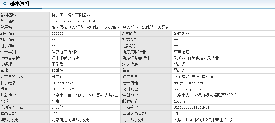Screen dimensions: 275x123
Task: Select A-share short name 盛达矿业
Action: (181, 34)
